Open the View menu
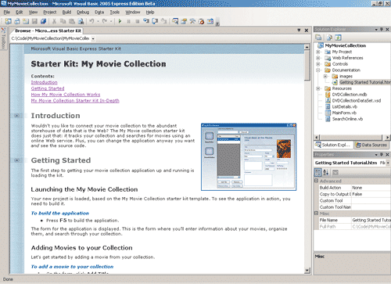Screen dimensions: 391x284 click(x=33, y=12)
